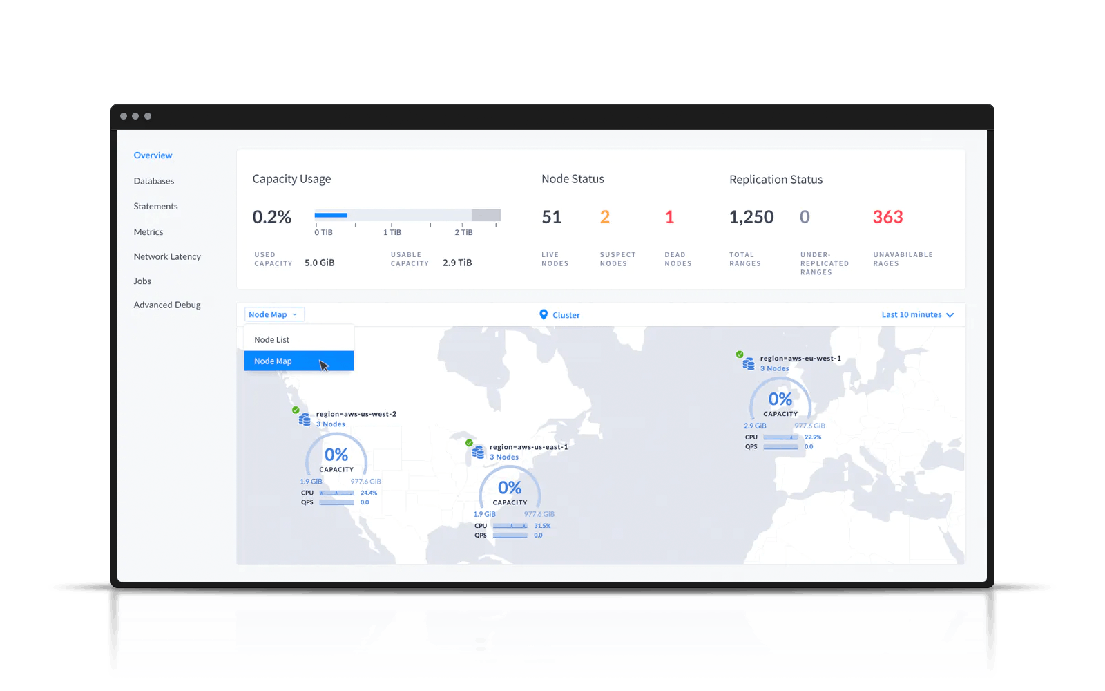Navigate to Advanced Debug
This screenshot has height=691, width=1105.
pyautogui.click(x=167, y=305)
